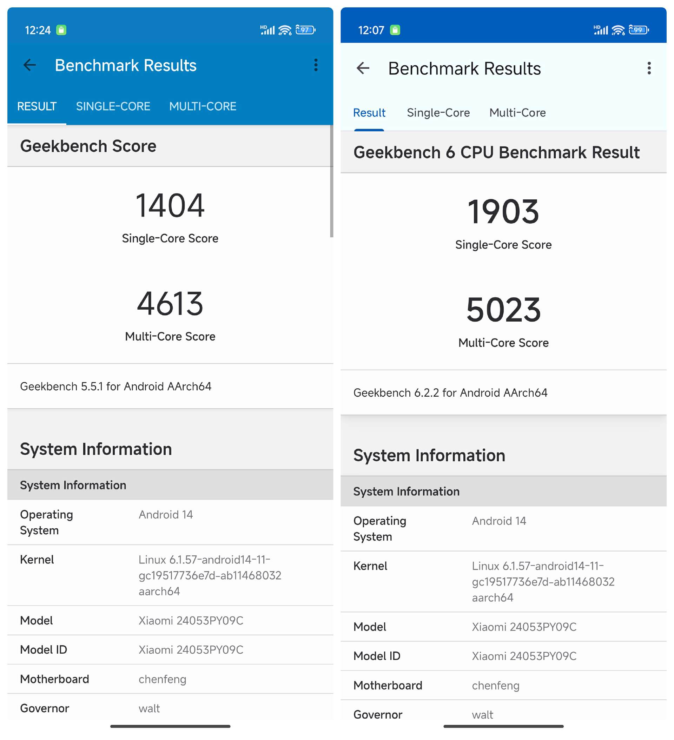The height and width of the screenshot is (740, 674).
Task: Tap the 'Geekbench 6 CPU Benchmark Result' heading
Action: 496,152
